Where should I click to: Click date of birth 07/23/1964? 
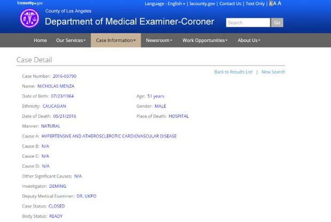[x=62, y=96]
